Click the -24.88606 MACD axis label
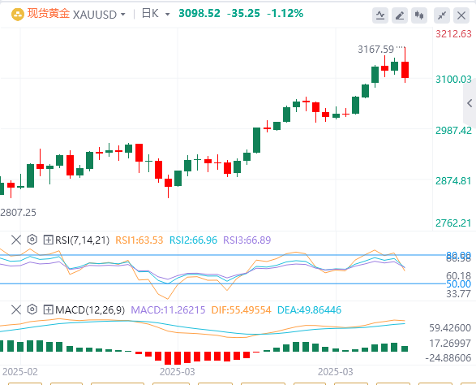The height and width of the screenshot is (385, 476). pyautogui.click(x=448, y=357)
